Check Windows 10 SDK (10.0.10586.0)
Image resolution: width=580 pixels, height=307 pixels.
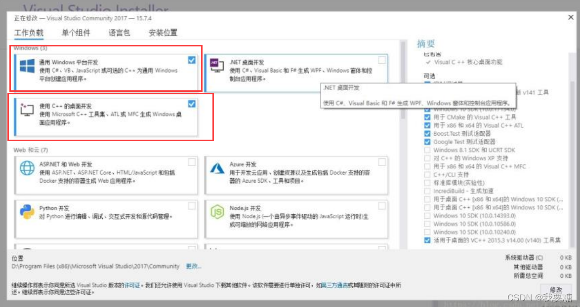coord(427,224)
